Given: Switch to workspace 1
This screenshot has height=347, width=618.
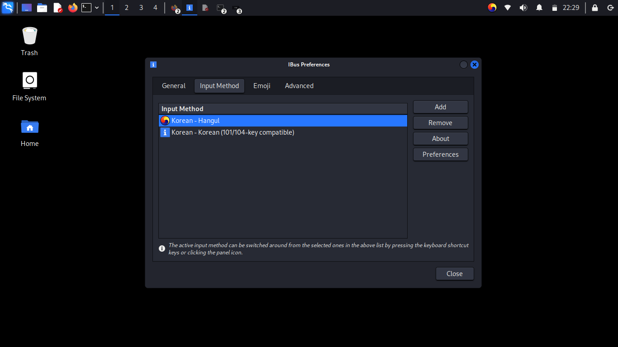Looking at the screenshot, I should point(112,8).
